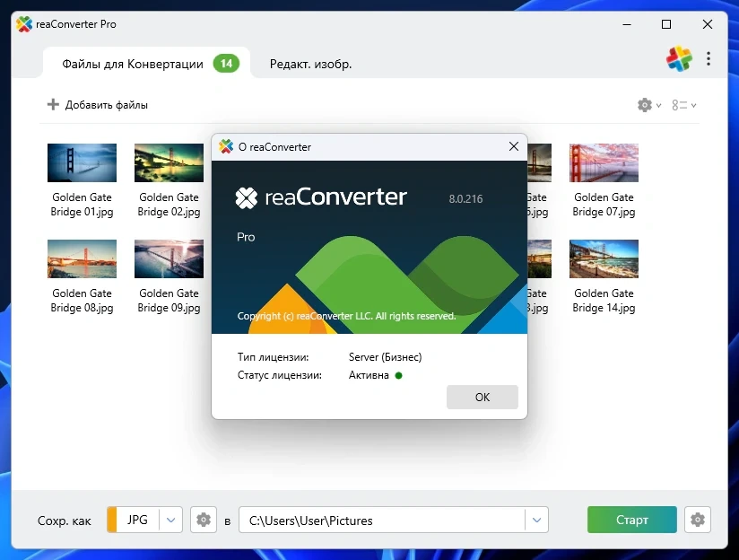The image size is (739, 560).
Task: Click the Сохр. как label
Action: [x=64, y=521]
